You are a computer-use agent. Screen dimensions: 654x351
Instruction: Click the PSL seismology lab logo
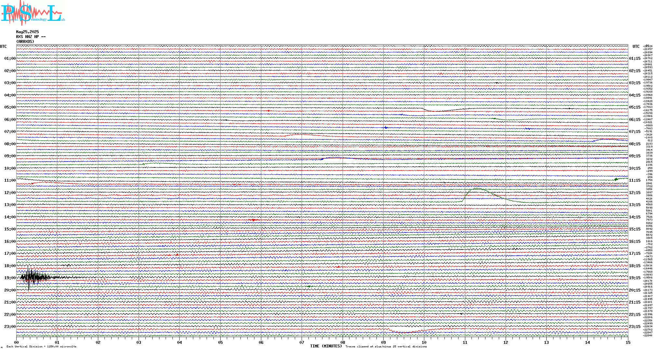point(33,13)
